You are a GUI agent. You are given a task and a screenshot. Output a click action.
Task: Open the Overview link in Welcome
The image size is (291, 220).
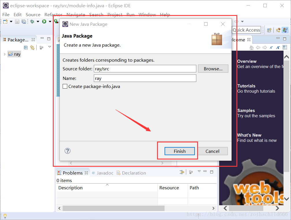(x=247, y=61)
